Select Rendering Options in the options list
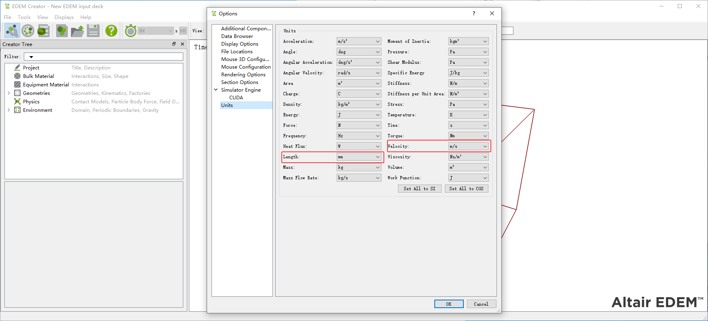This screenshot has width=708, height=321. tap(243, 75)
